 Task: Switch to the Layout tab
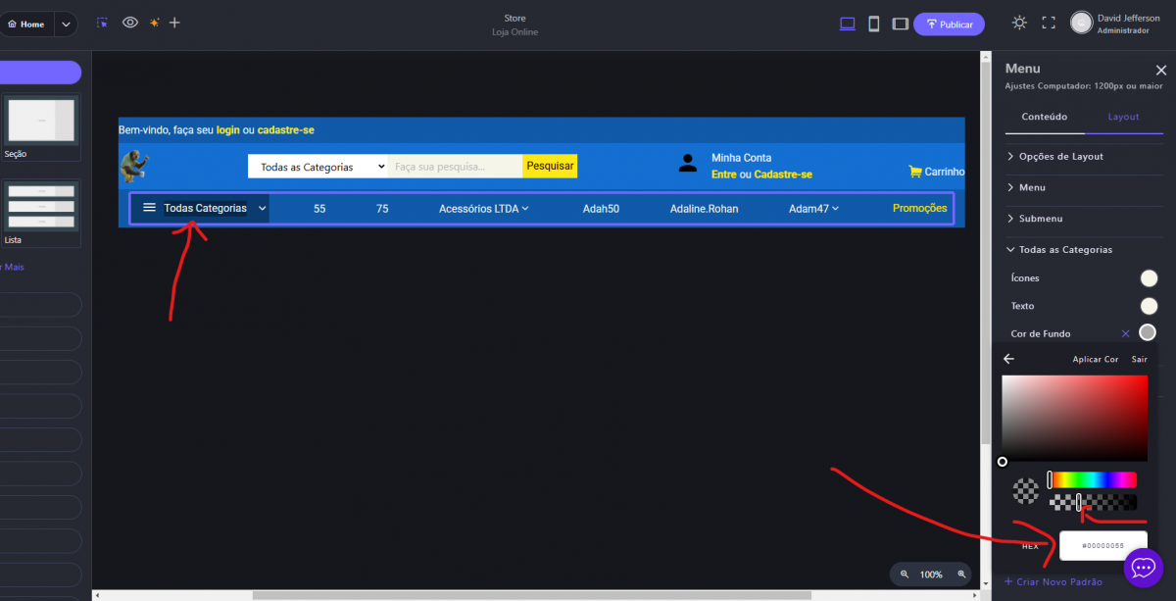click(x=1123, y=117)
